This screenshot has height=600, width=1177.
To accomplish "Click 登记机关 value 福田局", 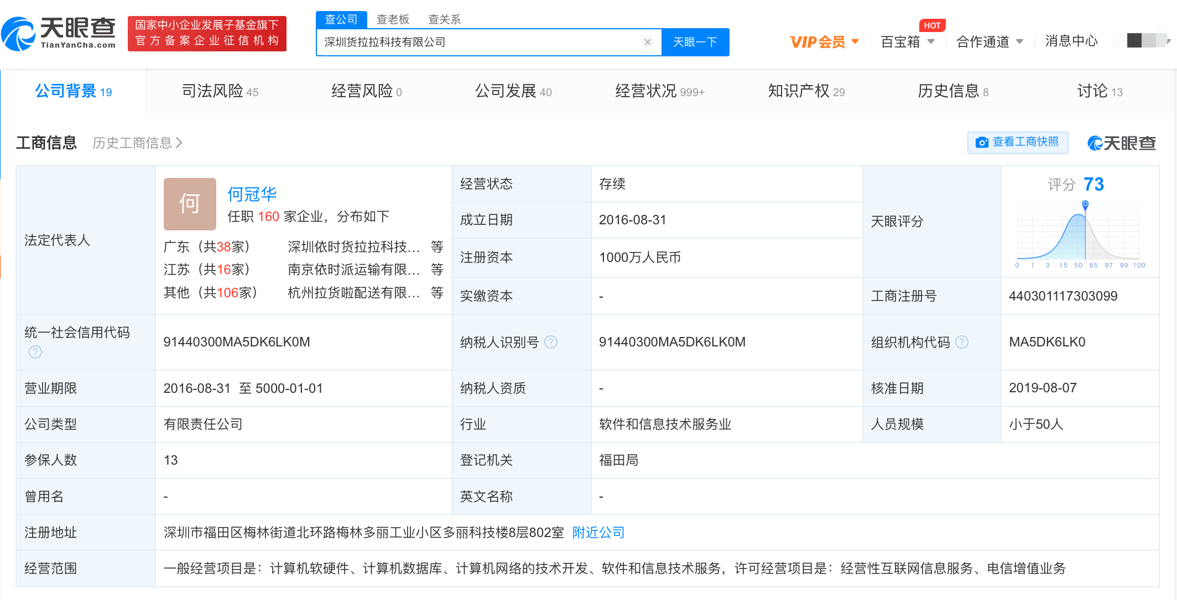I will [x=619, y=460].
